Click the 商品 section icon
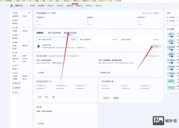The image size is (179, 128). click(x=13, y=20)
